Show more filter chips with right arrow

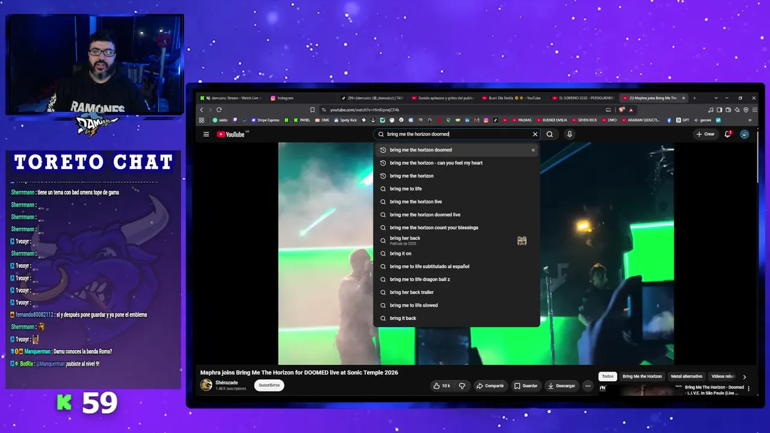pyautogui.click(x=744, y=376)
